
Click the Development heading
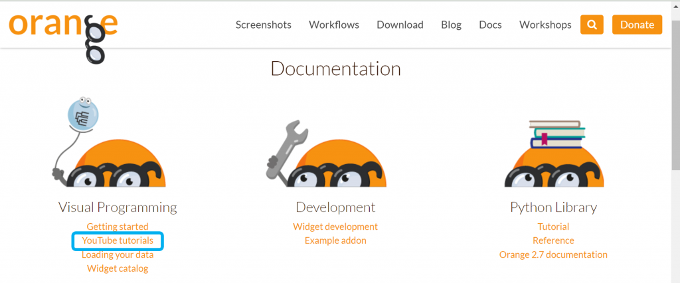pos(335,207)
